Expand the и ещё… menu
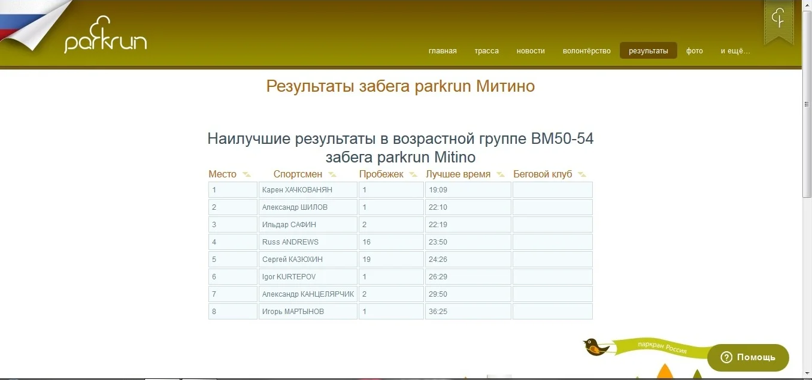 735,51
